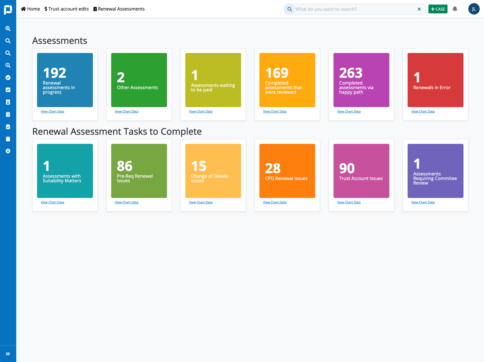This screenshot has height=362, width=484.
Task: View Chart Data under Trust Account Issues
Action: [x=349, y=202]
